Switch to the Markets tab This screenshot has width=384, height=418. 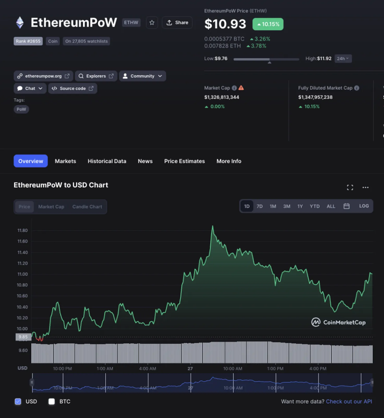[x=65, y=161]
